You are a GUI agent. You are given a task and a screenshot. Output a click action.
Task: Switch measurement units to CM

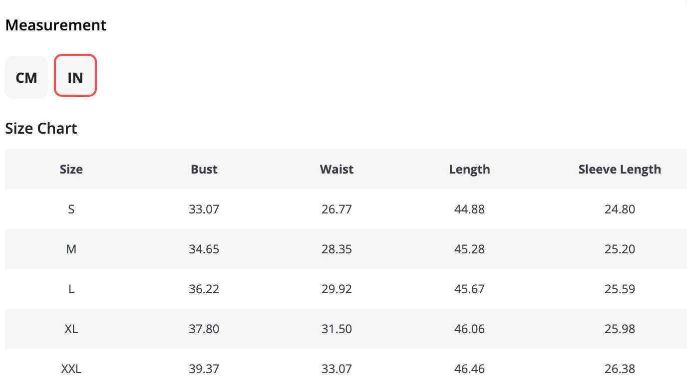pos(26,77)
